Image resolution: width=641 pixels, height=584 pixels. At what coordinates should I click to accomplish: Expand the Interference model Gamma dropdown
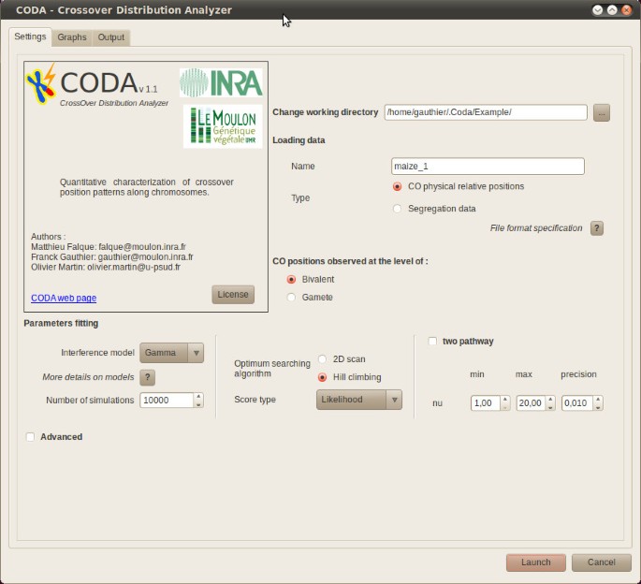171,353
